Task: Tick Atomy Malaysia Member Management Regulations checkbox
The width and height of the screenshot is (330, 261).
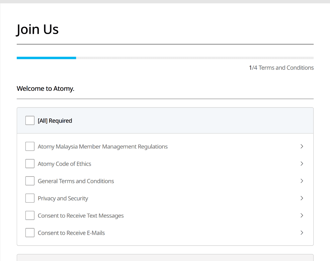Action: tap(30, 146)
